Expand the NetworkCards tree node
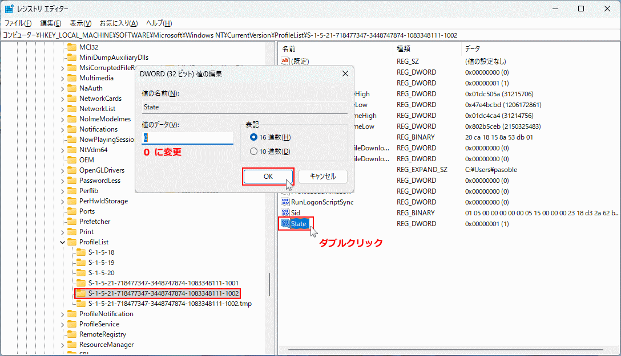621x356 pixels. (61, 98)
